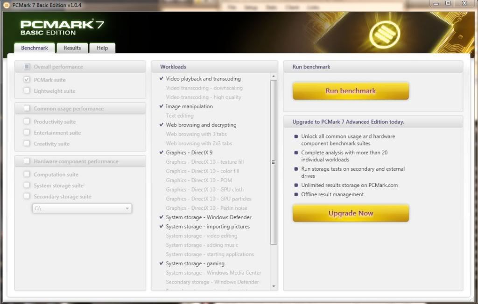
Task: Click the glowing PCMark emblem in the banner
Action: click(385, 34)
